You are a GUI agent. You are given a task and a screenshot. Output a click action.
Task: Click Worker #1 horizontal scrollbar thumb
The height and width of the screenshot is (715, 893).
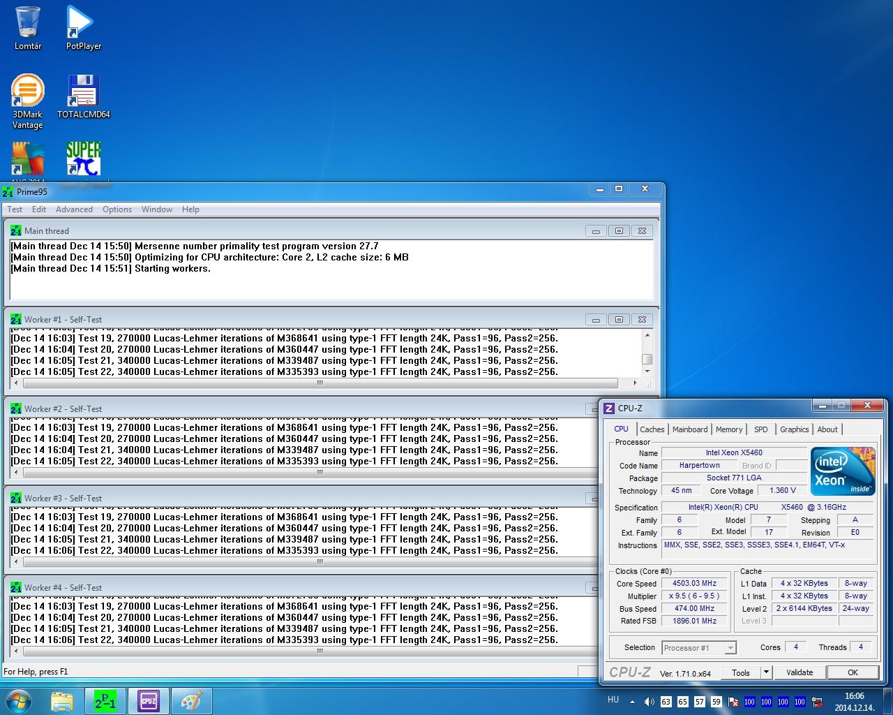click(x=320, y=383)
